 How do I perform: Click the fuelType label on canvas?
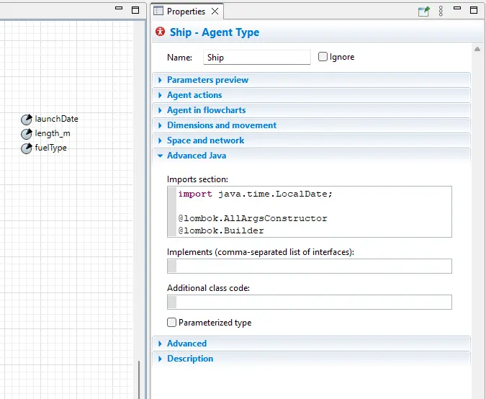point(51,148)
